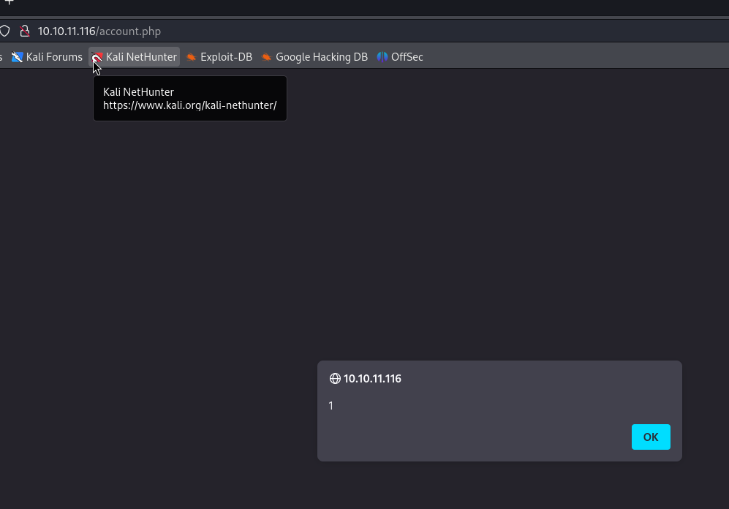The width and height of the screenshot is (729, 509).
Task: Open the Kali Forums bookmark label
Action: click(x=54, y=57)
